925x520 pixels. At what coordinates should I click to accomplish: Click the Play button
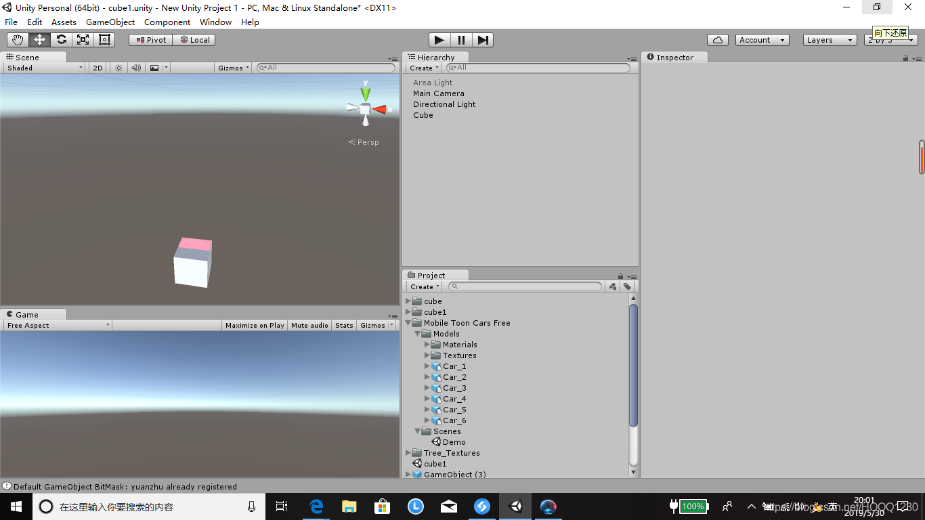coord(439,40)
